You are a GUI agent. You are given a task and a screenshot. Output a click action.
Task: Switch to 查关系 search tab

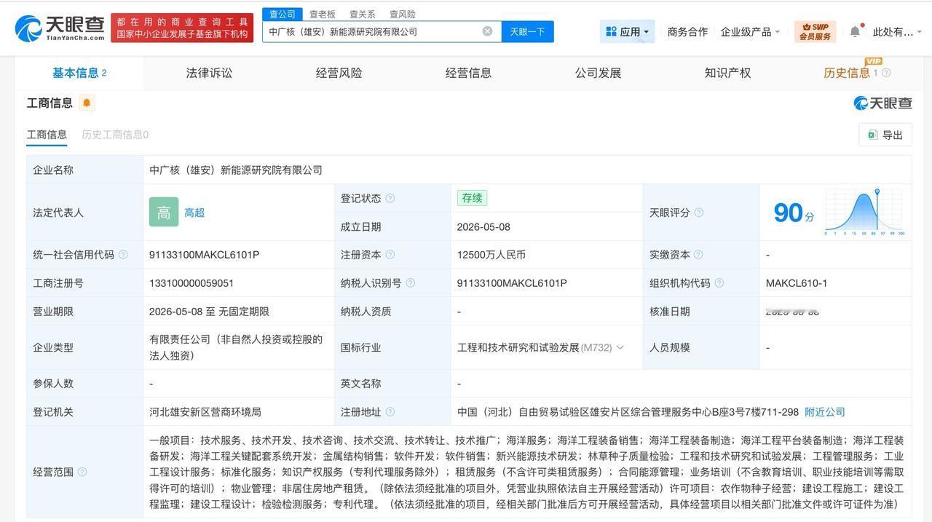click(x=363, y=14)
